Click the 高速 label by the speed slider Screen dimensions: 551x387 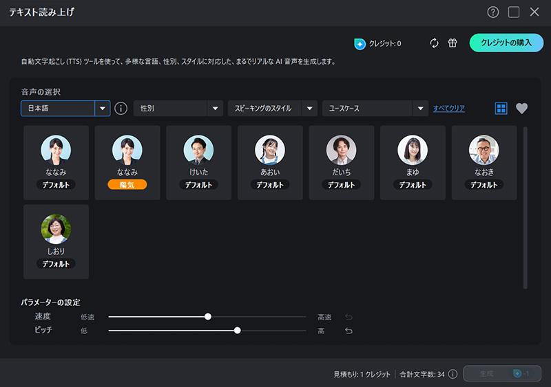point(324,317)
